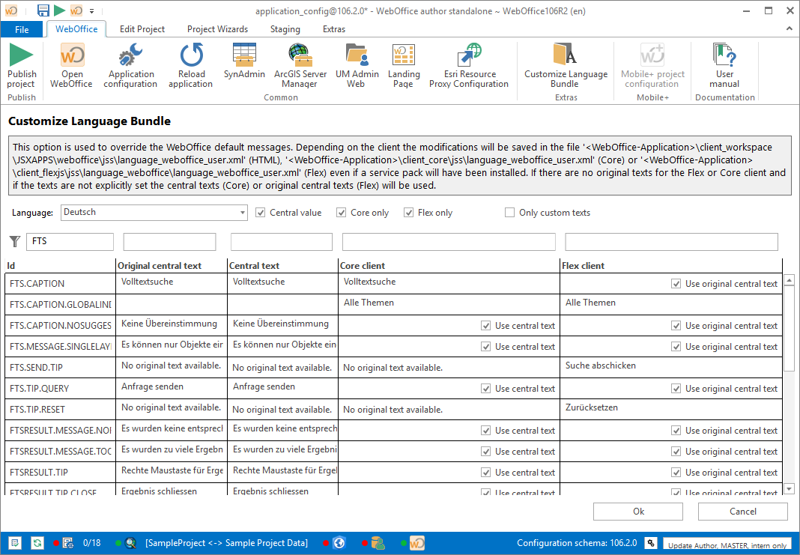Enable the Only custom texts checkbox
800x555 pixels.
509,212
